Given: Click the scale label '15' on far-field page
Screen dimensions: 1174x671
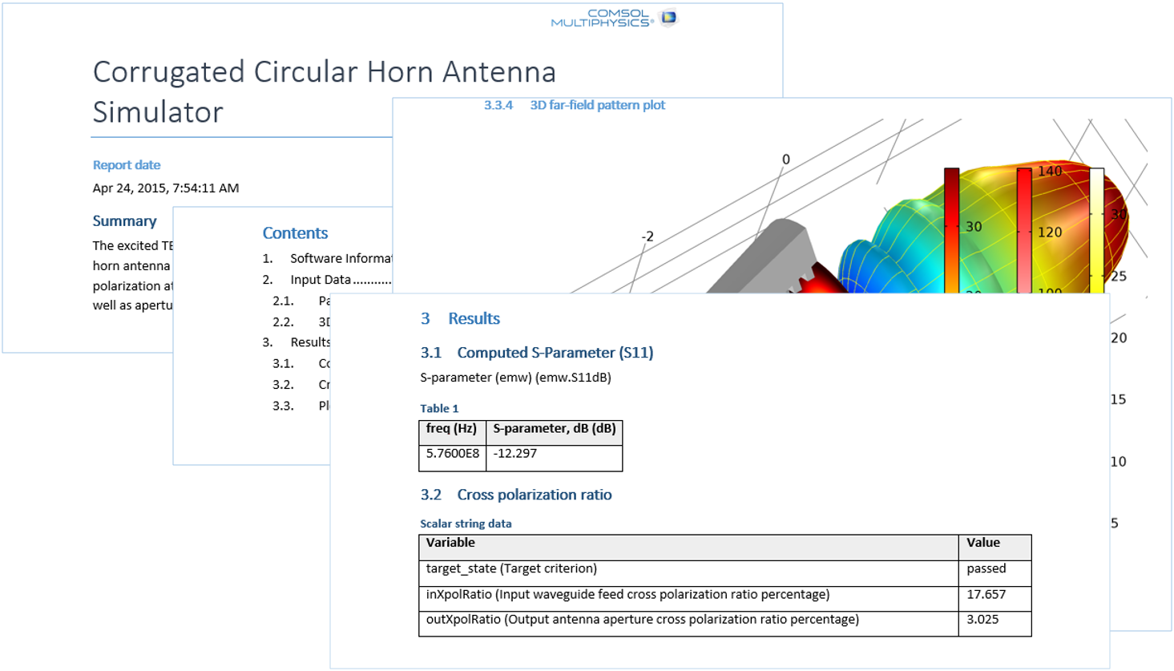Looking at the screenshot, I should [1119, 399].
